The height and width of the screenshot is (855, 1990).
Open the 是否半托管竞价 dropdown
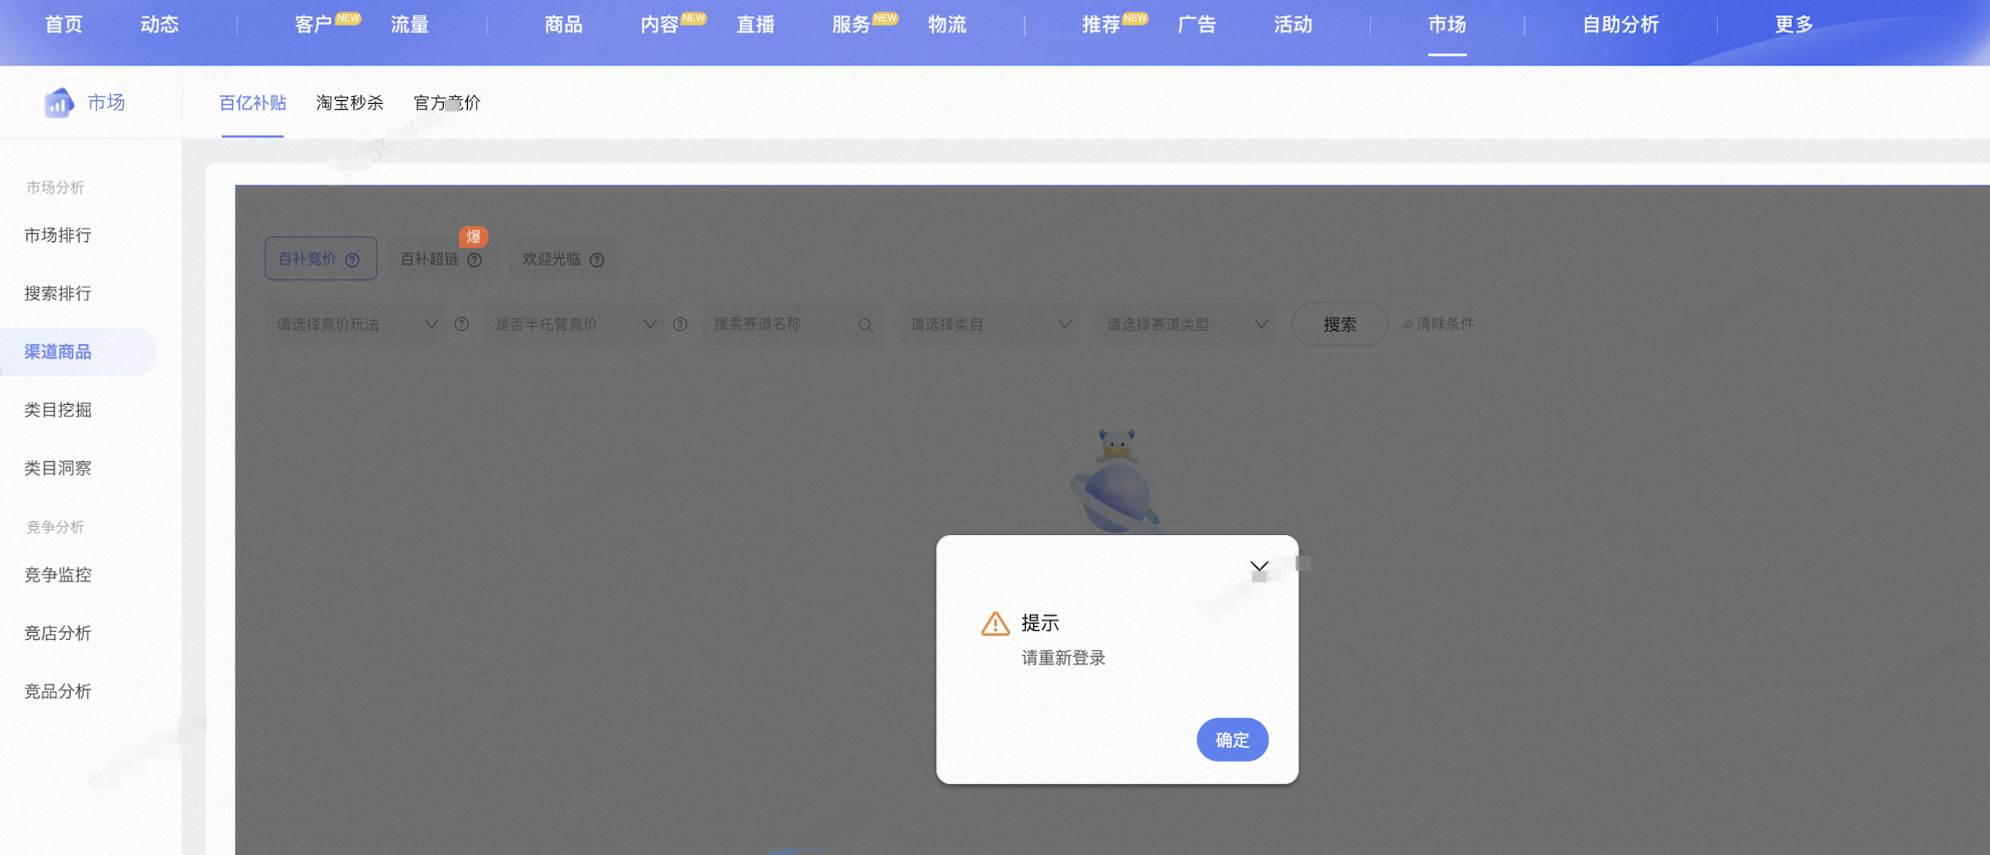(x=574, y=324)
